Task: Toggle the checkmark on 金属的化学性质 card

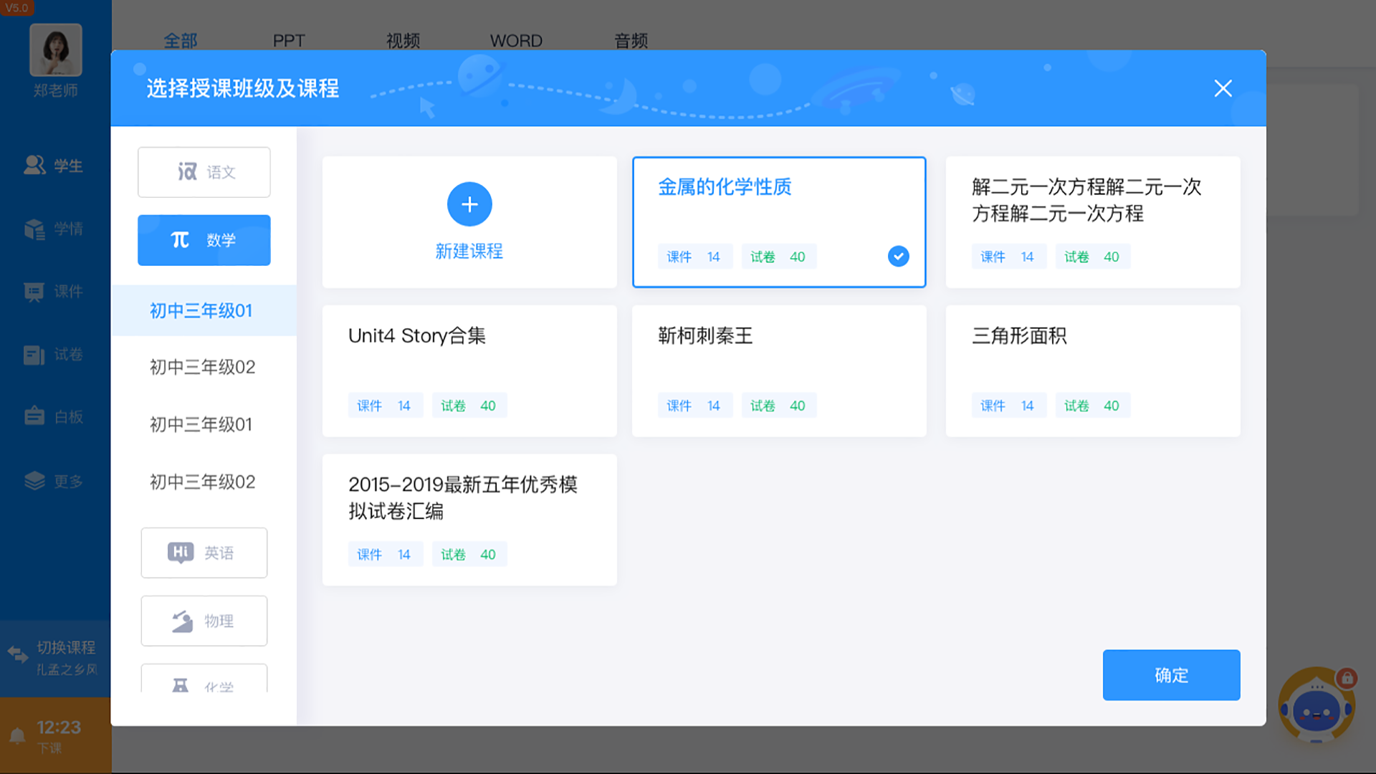Action: [x=898, y=257]
